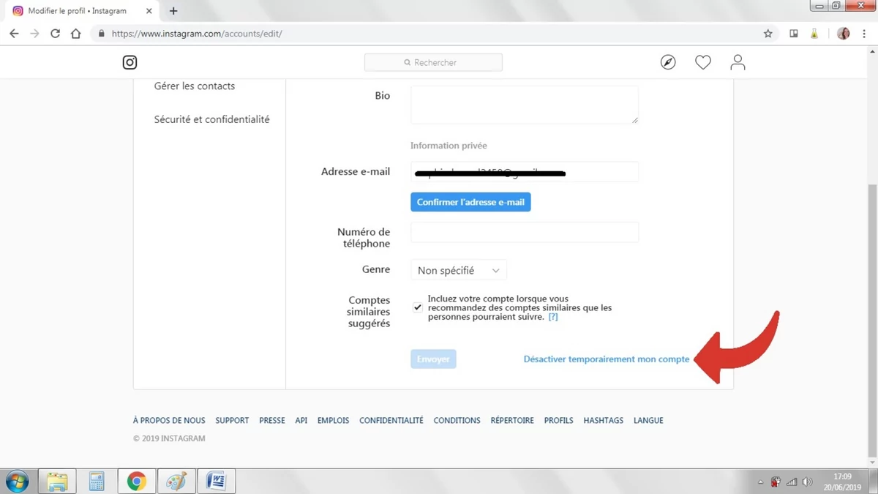
Task: Click the Information privée heading text
Action: 449,146
